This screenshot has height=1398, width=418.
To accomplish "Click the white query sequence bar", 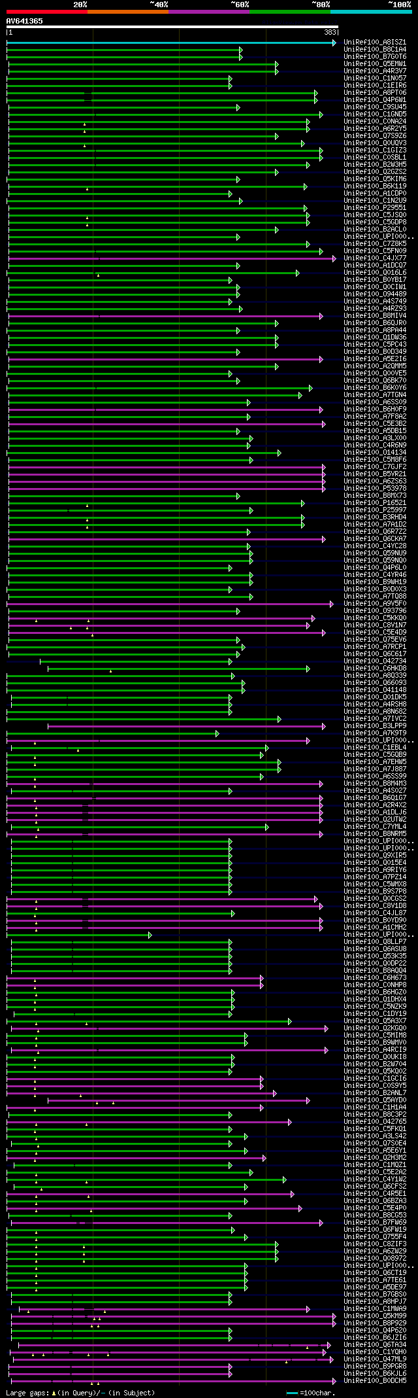I will point(172,27).
